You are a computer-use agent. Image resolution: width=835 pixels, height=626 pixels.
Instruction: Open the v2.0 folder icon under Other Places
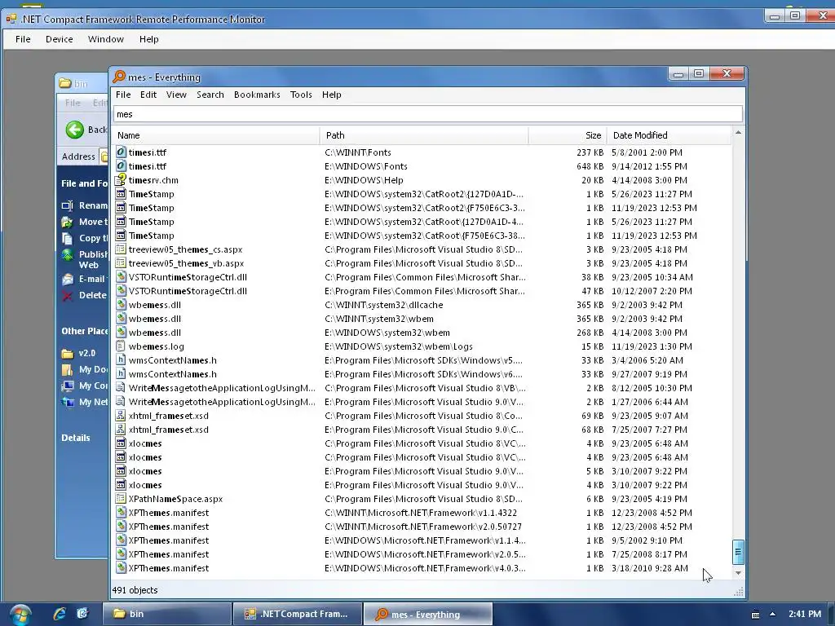click(67, 354)
